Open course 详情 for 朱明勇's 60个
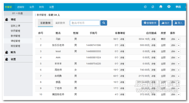 [122, 76]
